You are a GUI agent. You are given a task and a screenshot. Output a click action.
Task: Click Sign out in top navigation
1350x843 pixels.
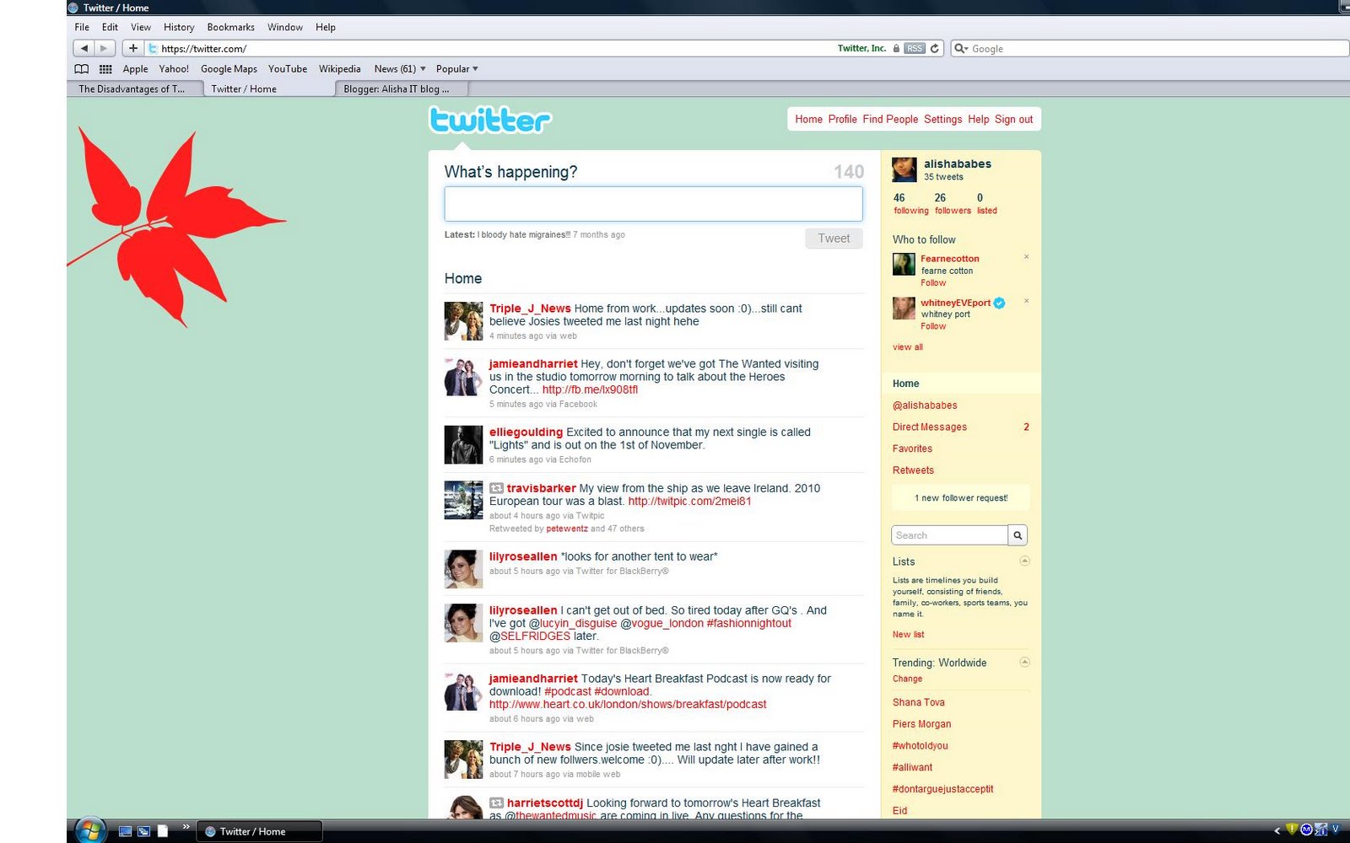click(1013, 119)
